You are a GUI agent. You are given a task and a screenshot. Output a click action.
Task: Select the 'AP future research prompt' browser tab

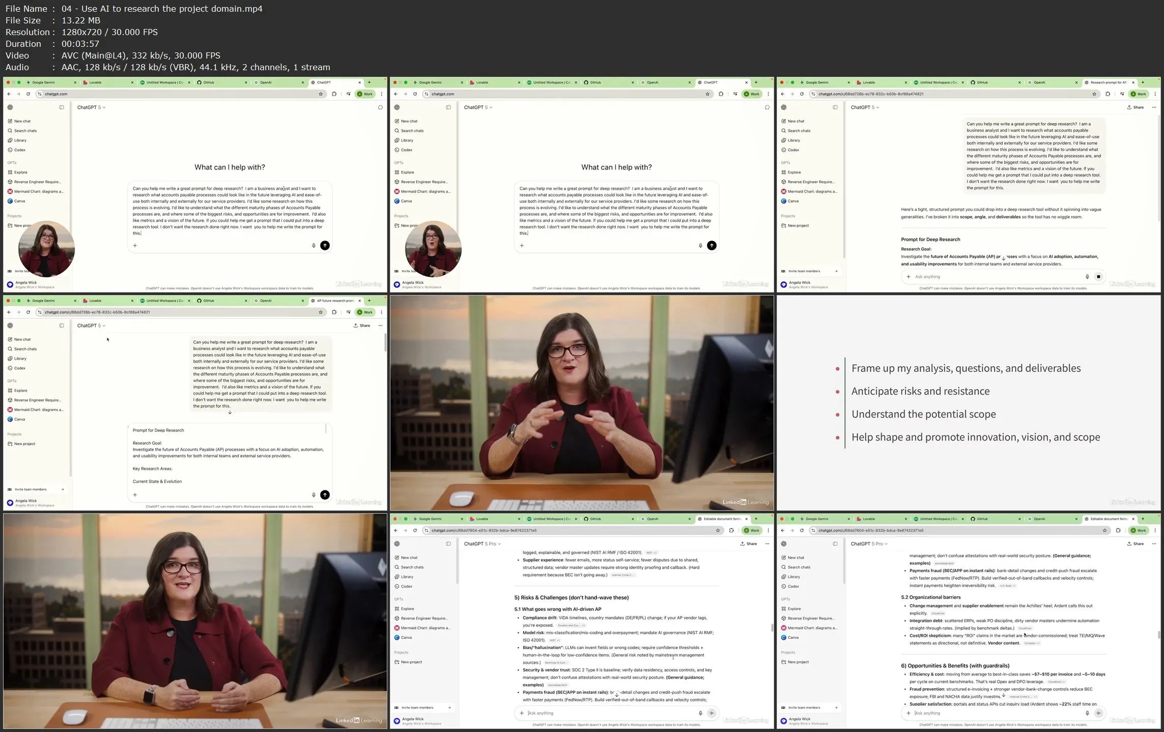[335, 301]
